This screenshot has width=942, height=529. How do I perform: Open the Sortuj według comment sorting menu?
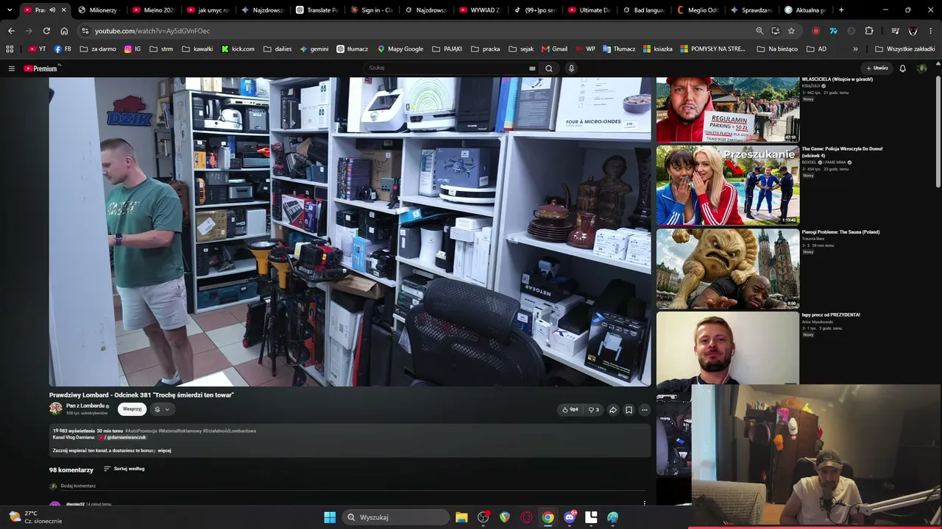124,469
